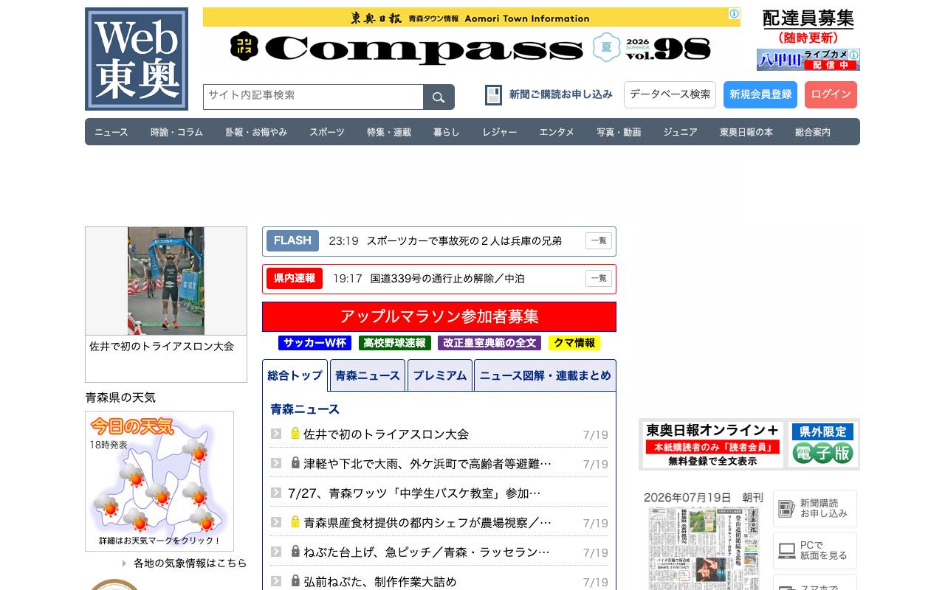Open the 時論・コラム menu

click(x=176, y=132)
